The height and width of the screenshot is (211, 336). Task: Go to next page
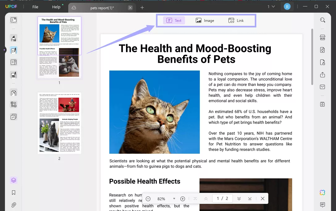coord(239,199)
